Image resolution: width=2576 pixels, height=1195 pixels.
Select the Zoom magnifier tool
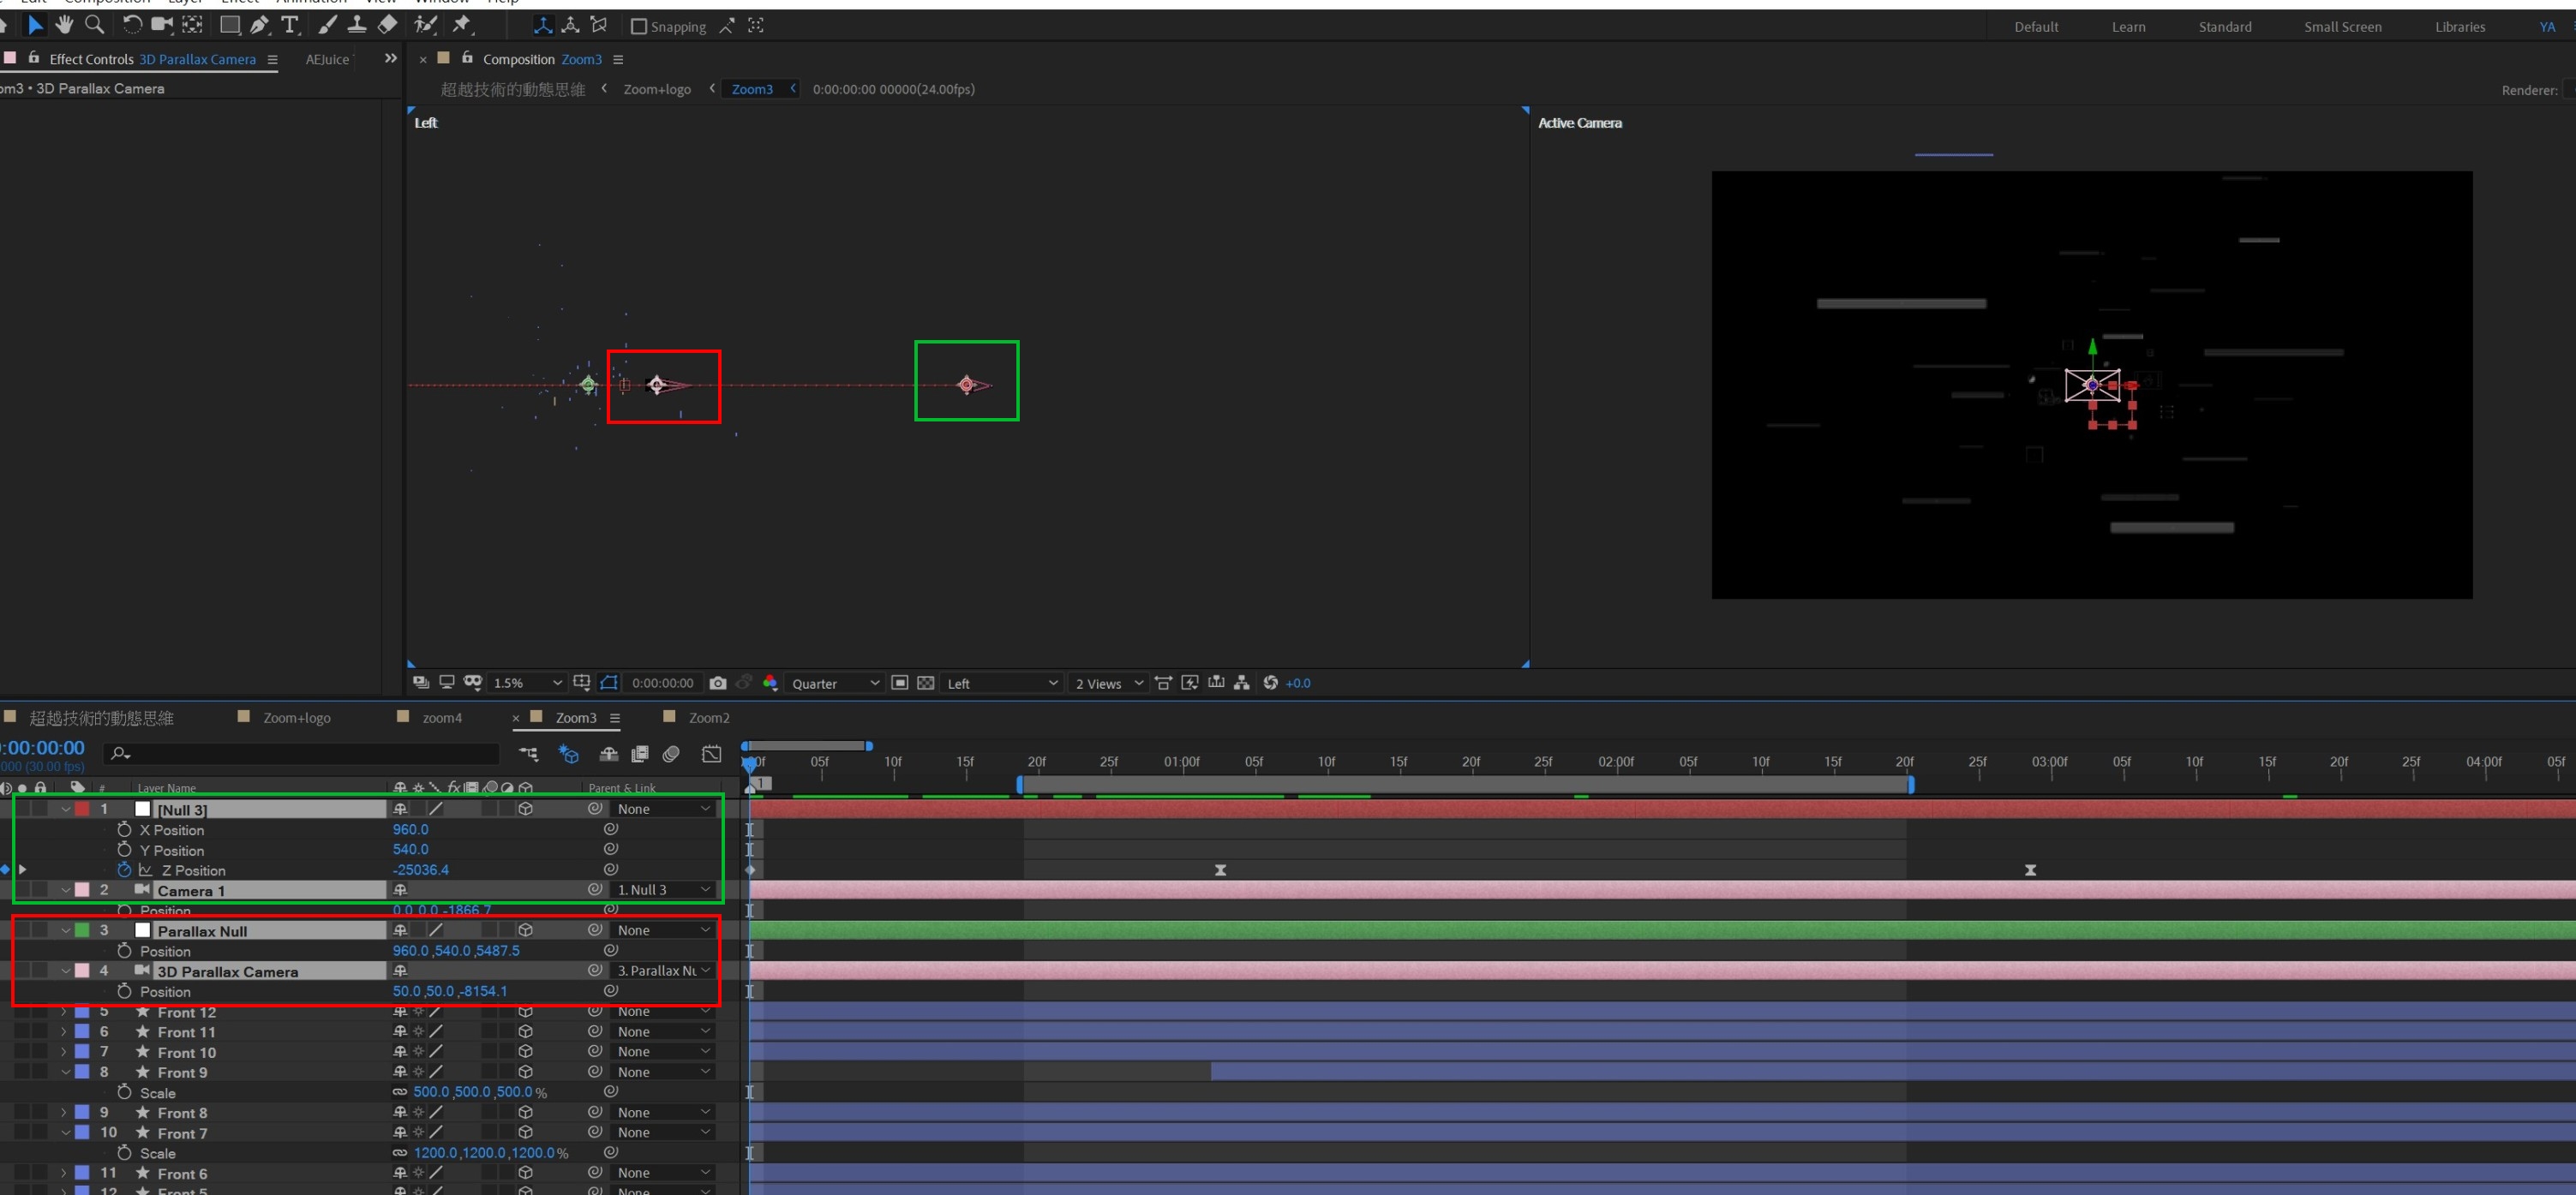pos(94,25)
